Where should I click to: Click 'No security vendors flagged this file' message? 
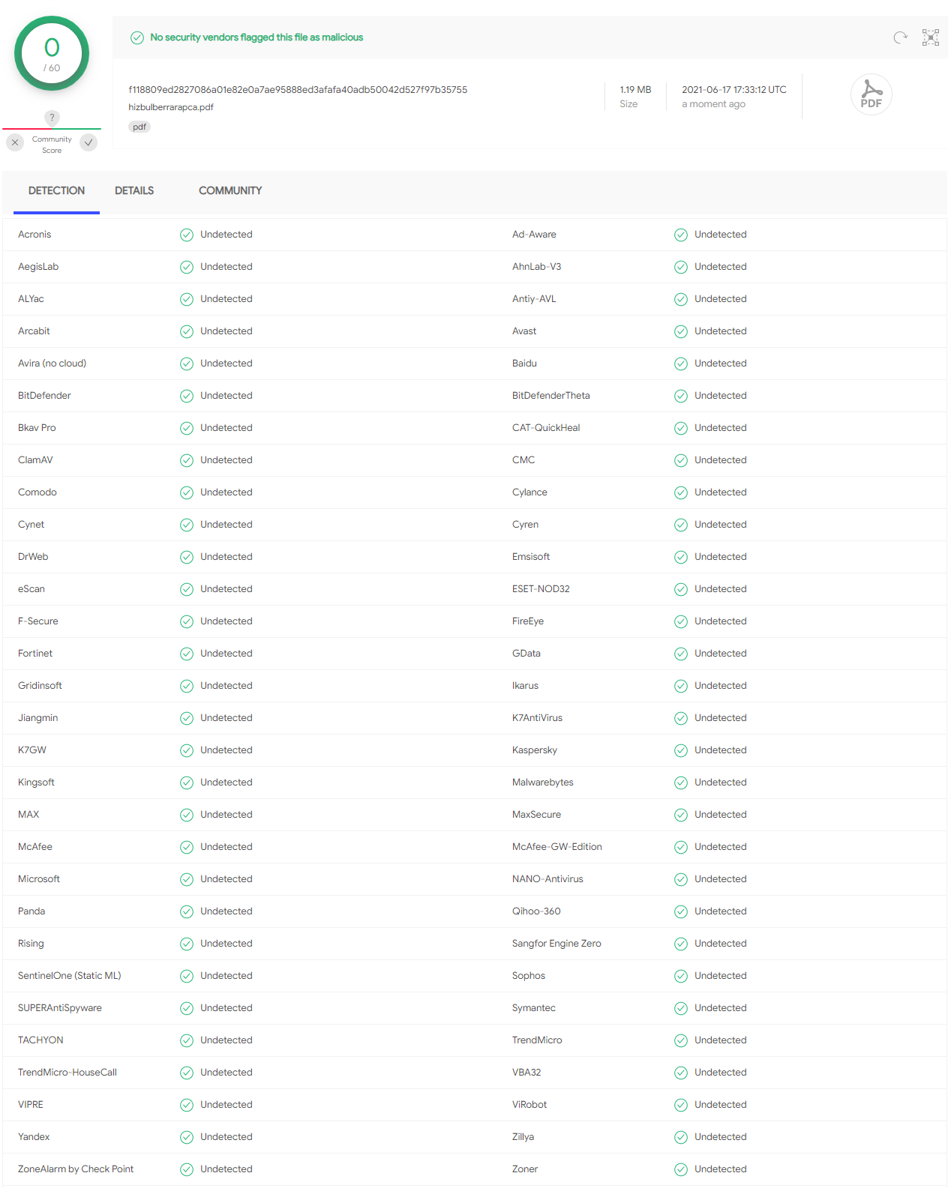(x=256, y=37)
